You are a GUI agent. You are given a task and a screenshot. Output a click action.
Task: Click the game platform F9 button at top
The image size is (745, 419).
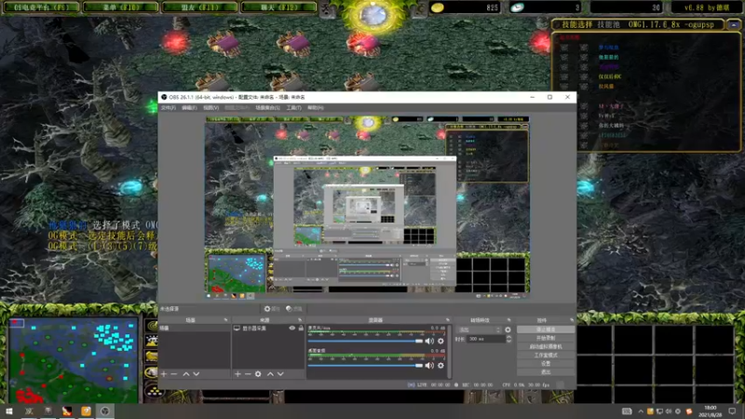[x=41, y=7]
